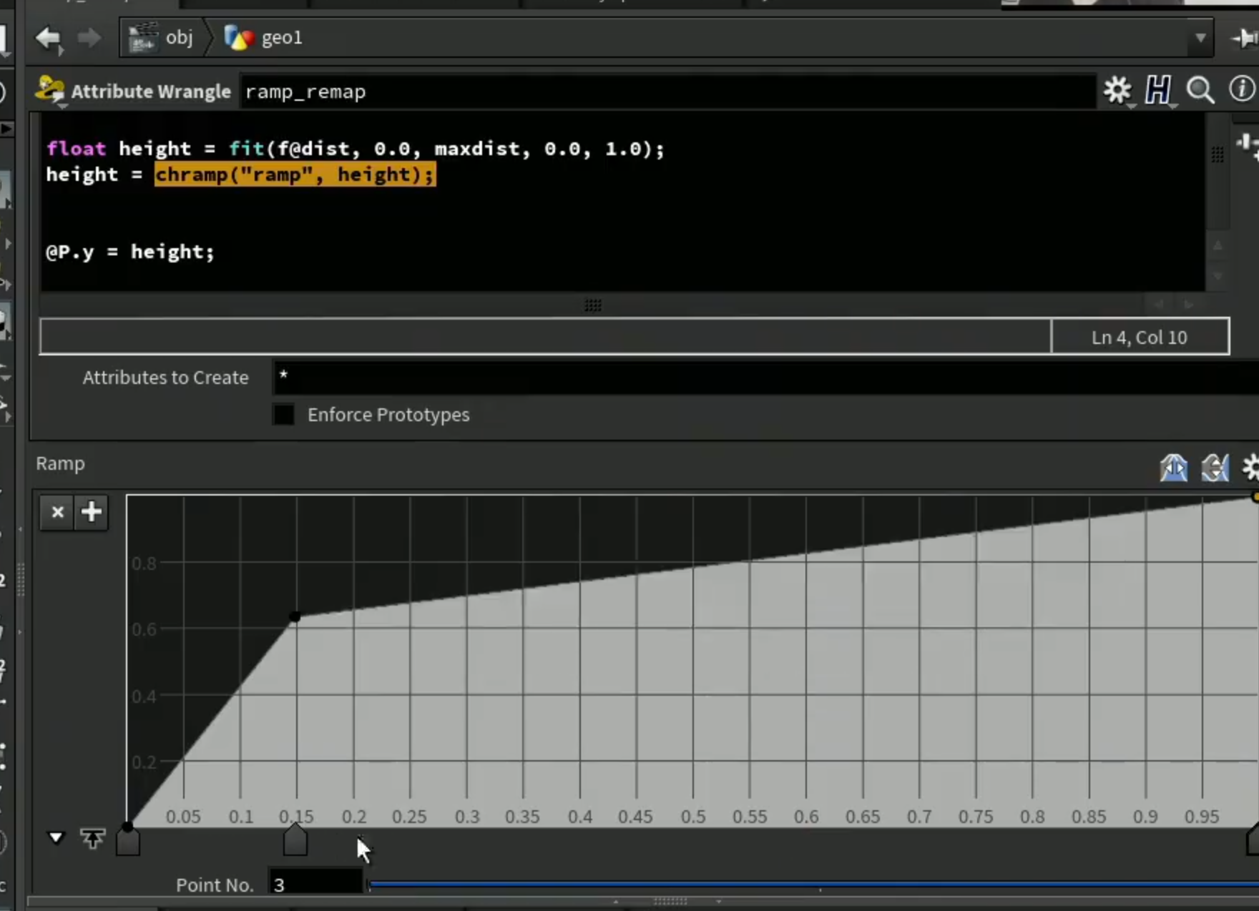Click the ramp_remap node name field
Screen dimensions: 1259x911
click(667, 92)
